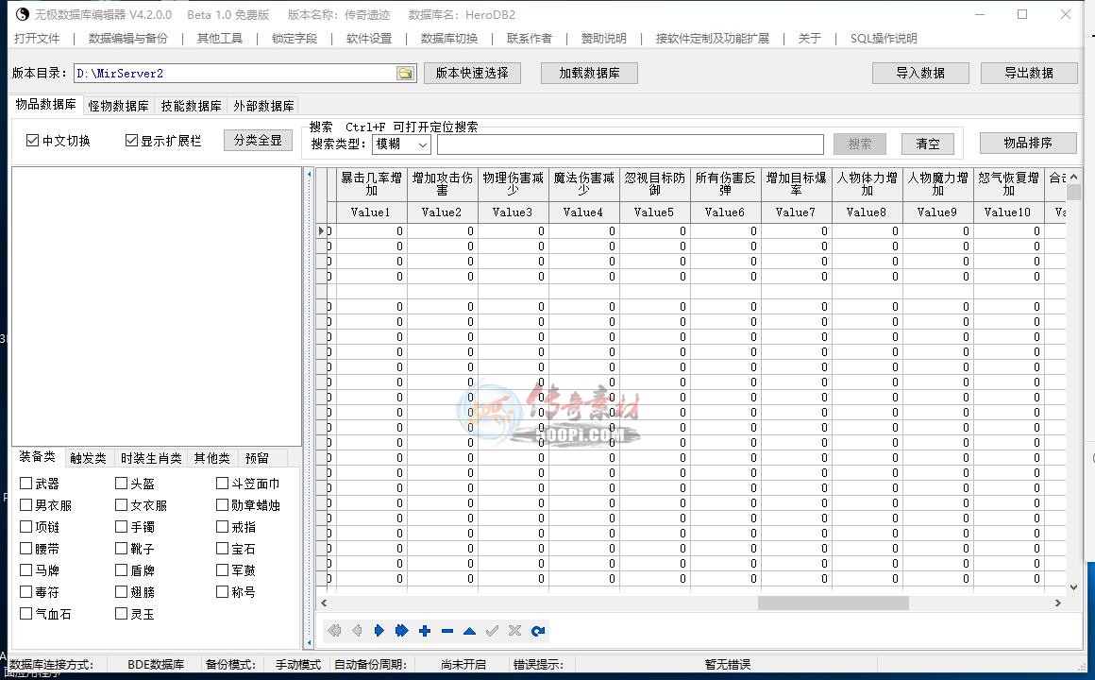Image resolution: width=1095 pixels, height=680 pixels.
Task: Click the 暴击几率增加 column header
Action: tap(372, 184)
